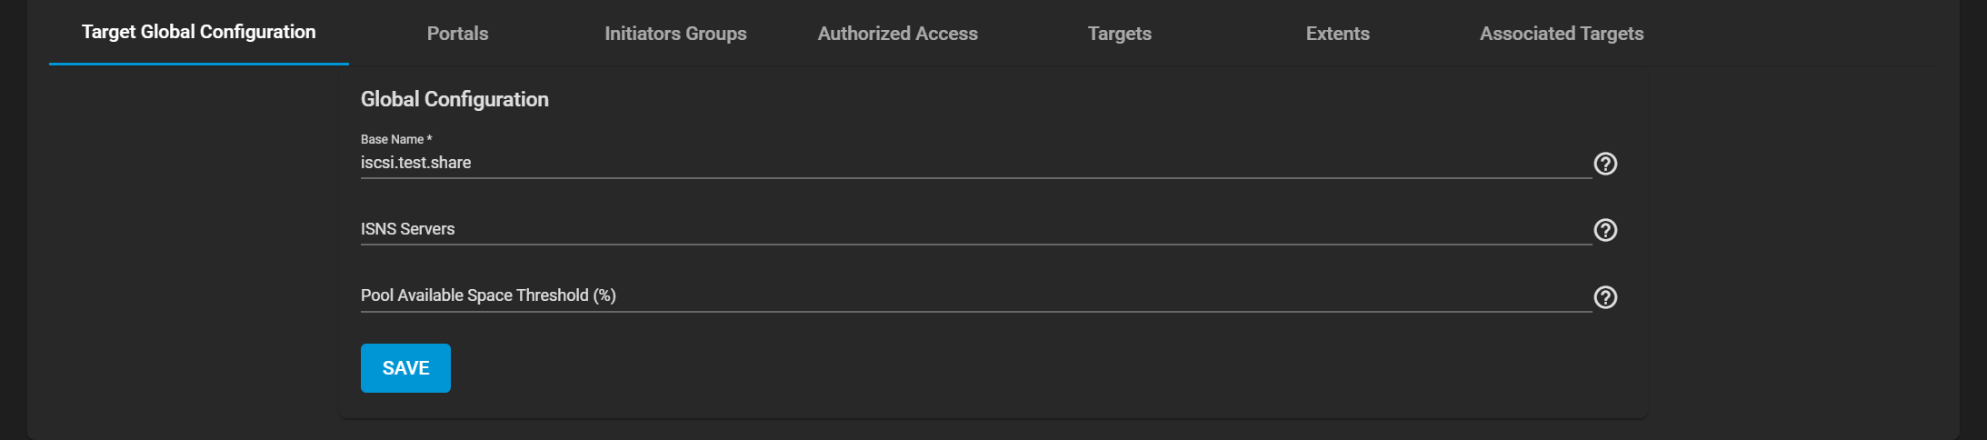This screenshot has height=440, width=1987.
Task: Click the (%) symbol in threshold label
Action: [x=604, y=295]
